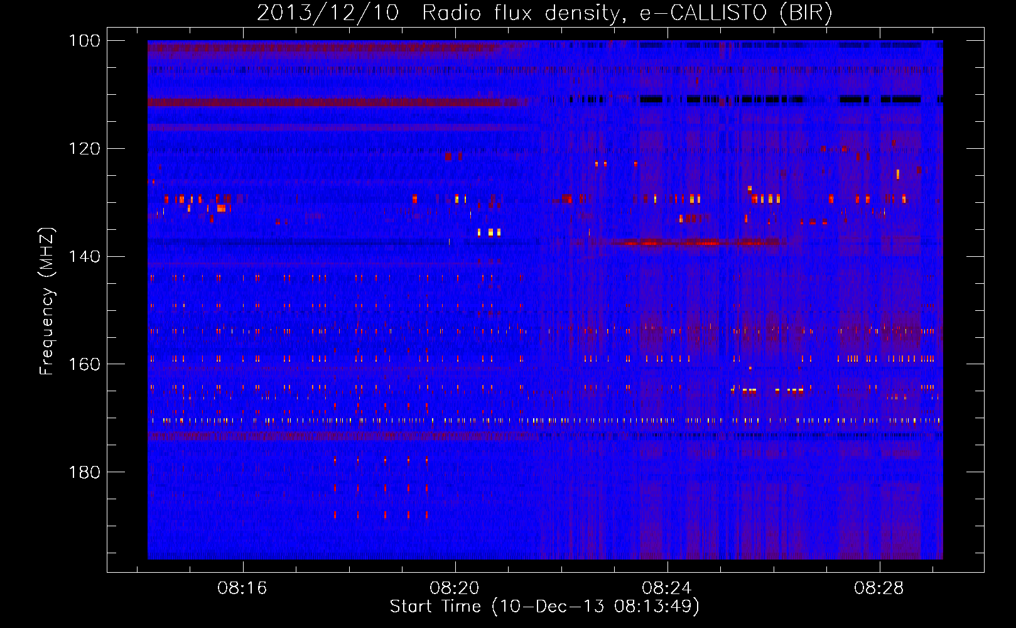The width and height of the screenshot is (1016, 628).
Task: Click the 08:20 time tick label
Action: click(455, 588)
